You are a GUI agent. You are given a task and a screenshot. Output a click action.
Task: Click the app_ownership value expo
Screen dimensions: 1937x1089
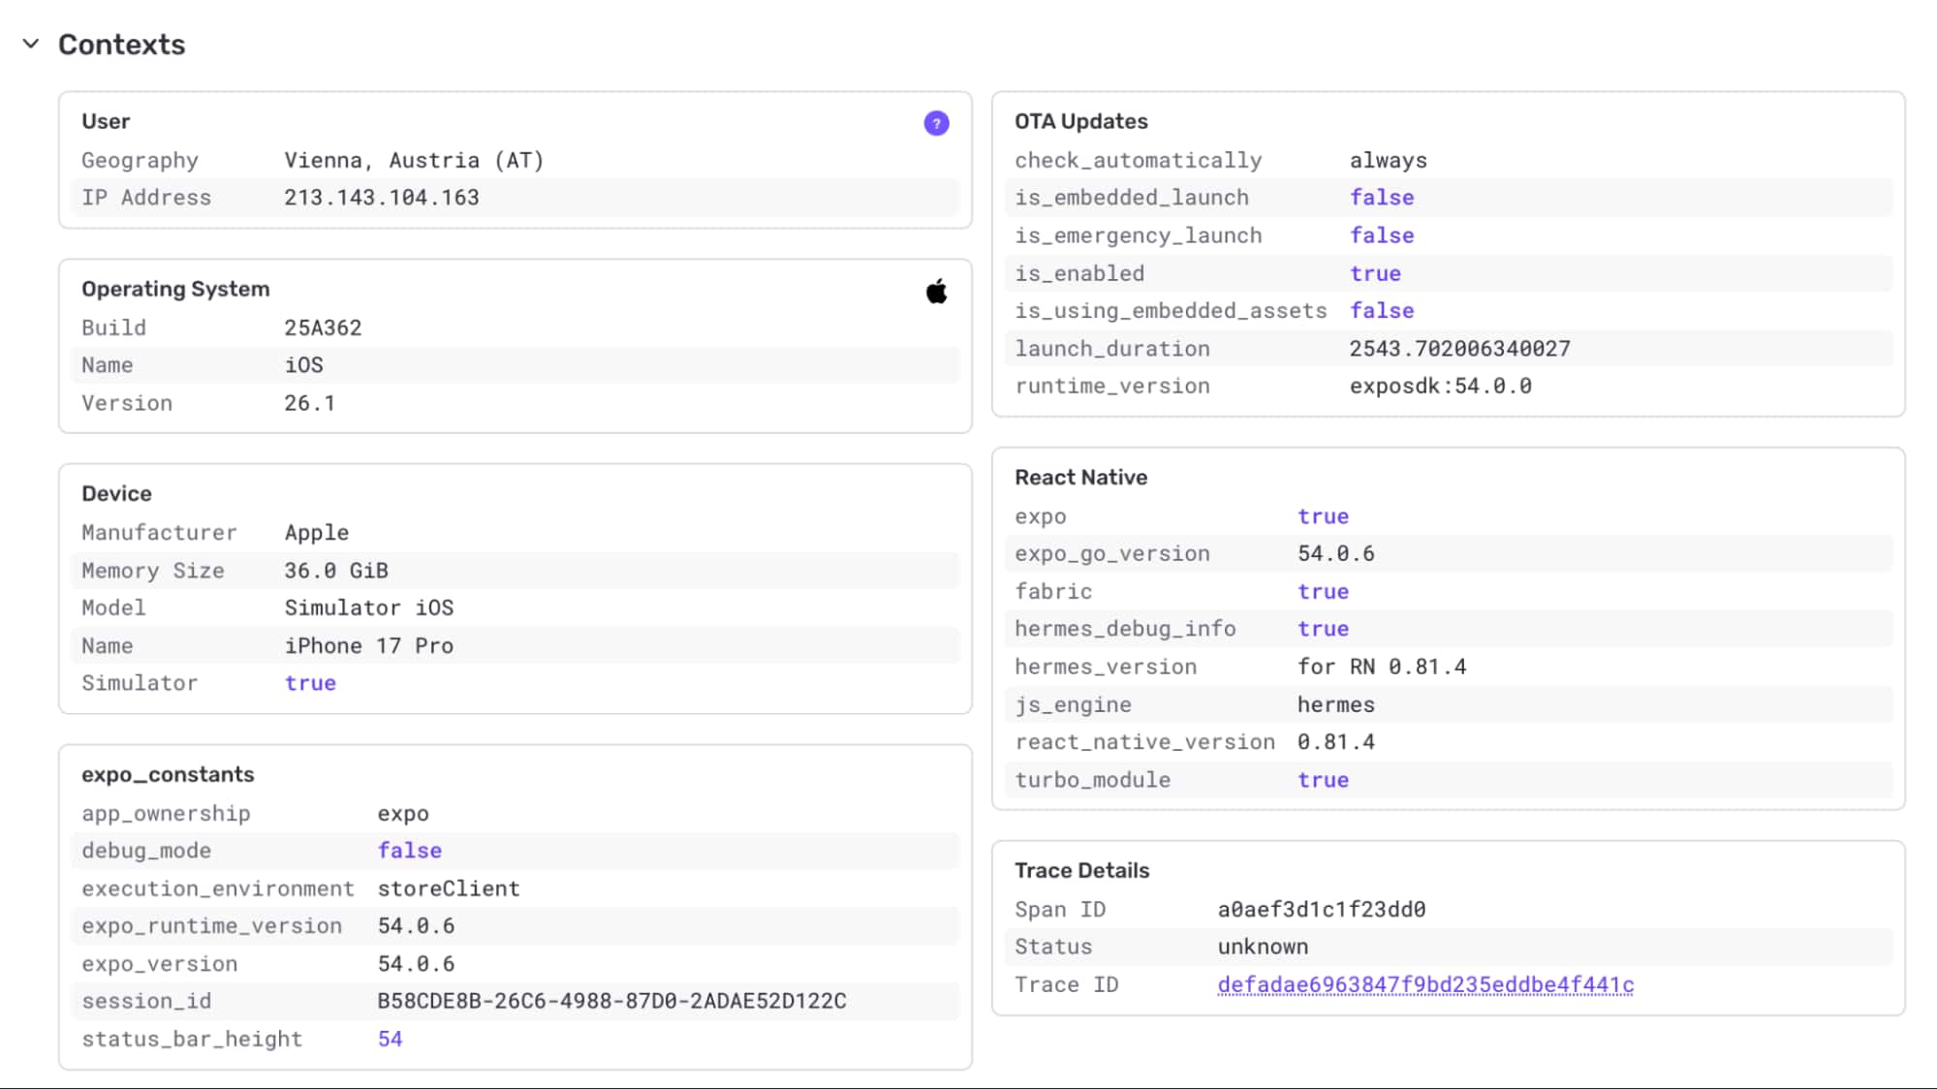(403, 814)
